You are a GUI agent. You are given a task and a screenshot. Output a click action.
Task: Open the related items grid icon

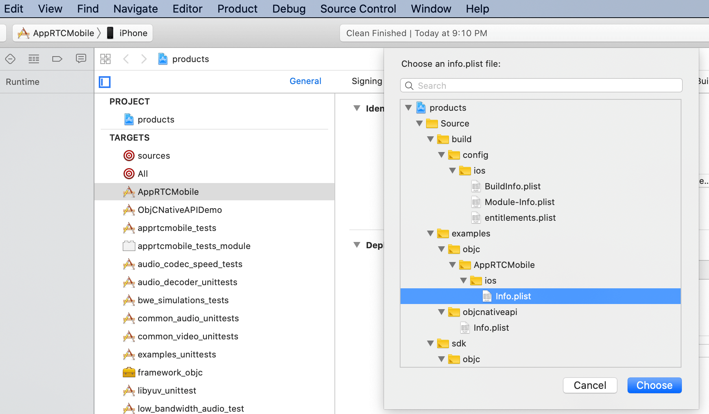pyautogui.click(x=105, y=59)
